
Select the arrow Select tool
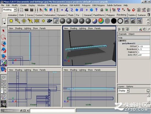pos(4,31)
